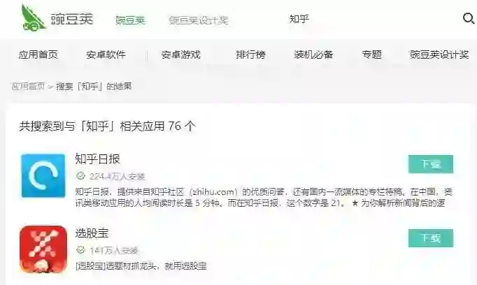Open the 知乎日报 title link

(98, 159)
